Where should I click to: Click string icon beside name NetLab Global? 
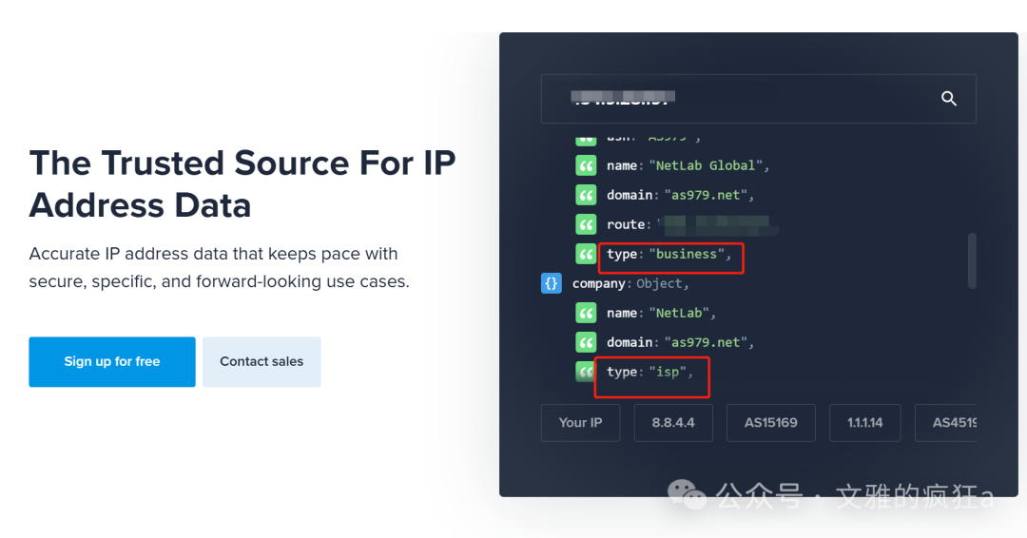(586, 165)
